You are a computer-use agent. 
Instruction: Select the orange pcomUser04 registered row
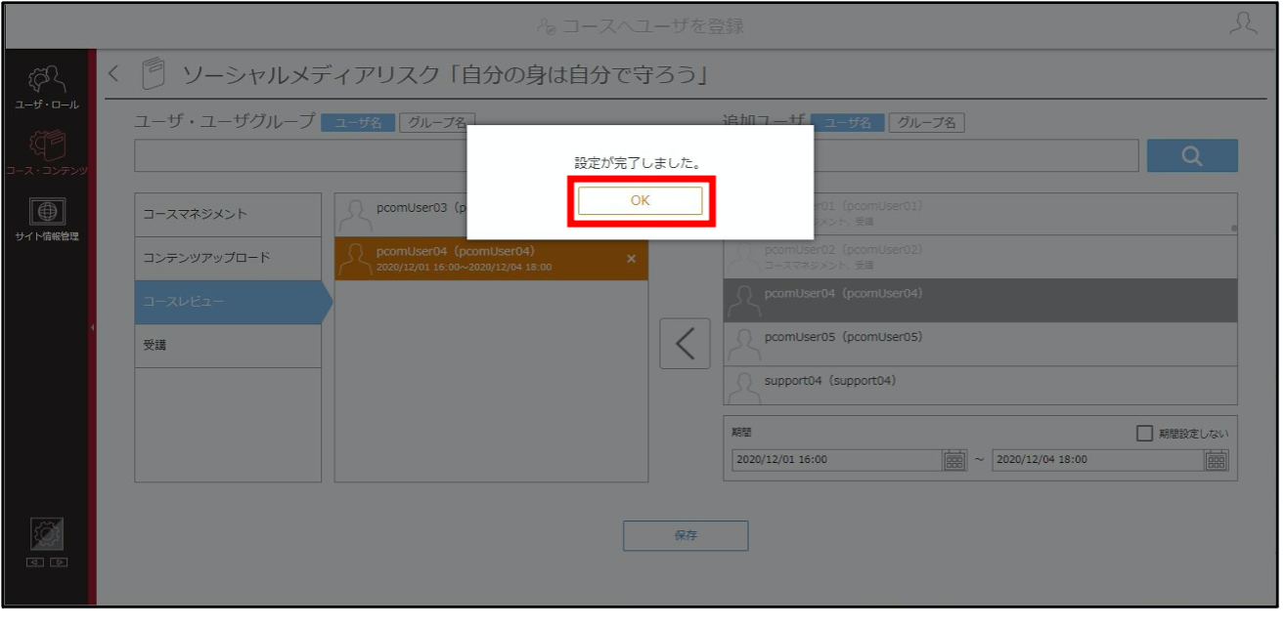tap(491, 259)
